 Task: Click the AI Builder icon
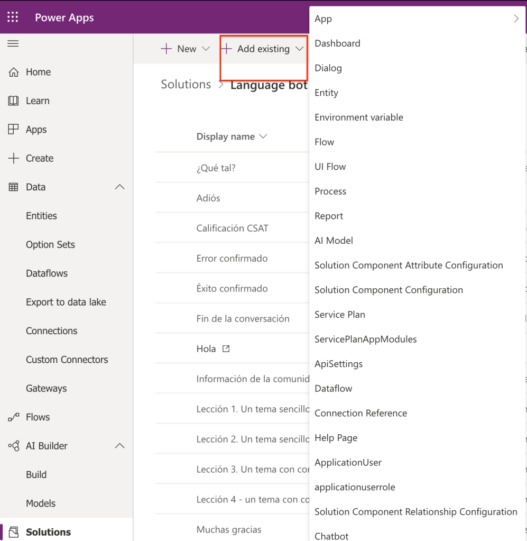(x=14, y=446)
